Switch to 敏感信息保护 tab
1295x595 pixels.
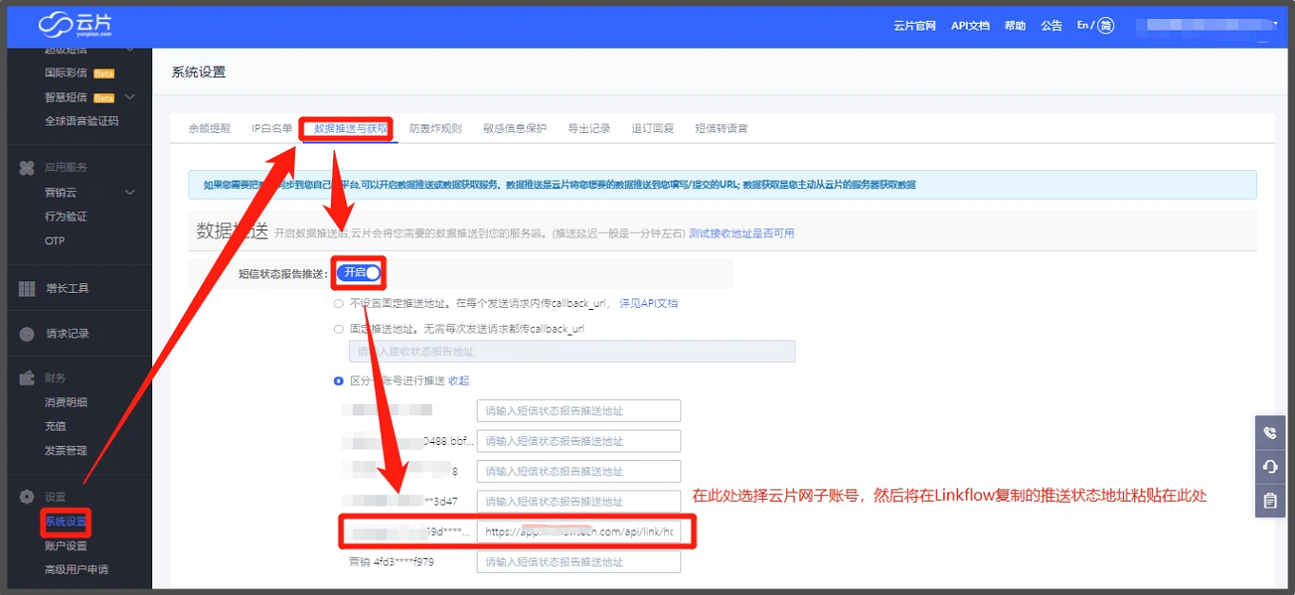515,128
